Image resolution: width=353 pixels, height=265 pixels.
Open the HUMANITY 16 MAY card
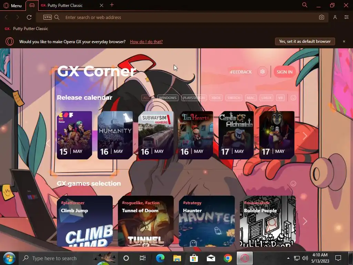coord(115,135)
